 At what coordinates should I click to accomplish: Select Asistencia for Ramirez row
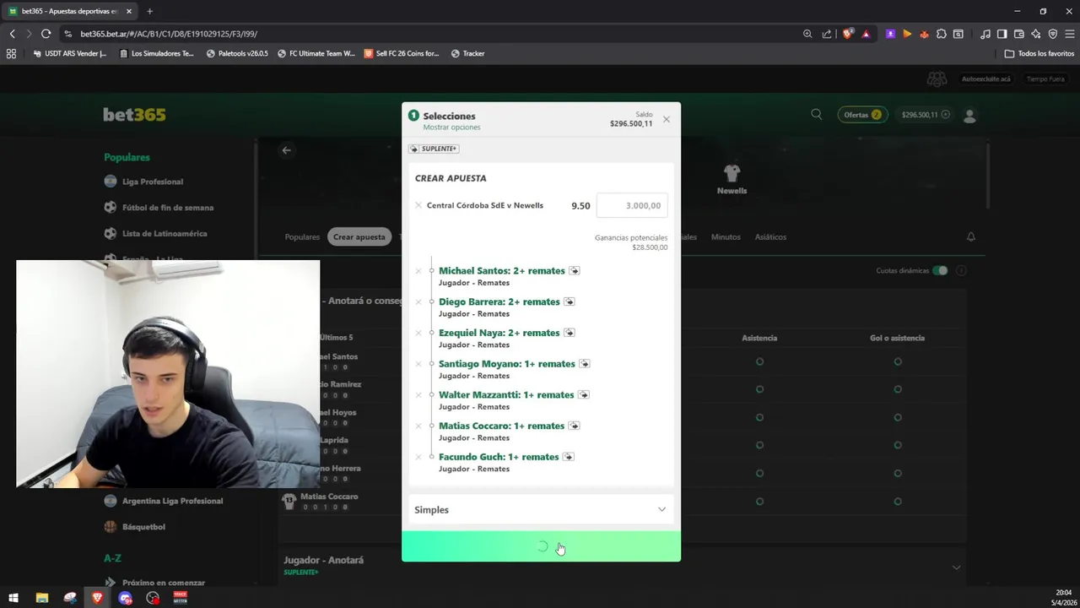coord(759,389)
